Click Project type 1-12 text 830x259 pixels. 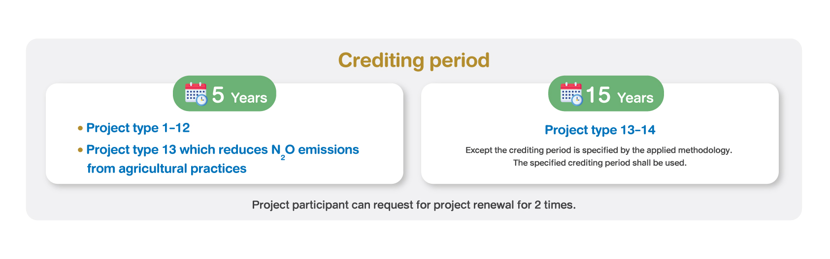coord(138,128)
